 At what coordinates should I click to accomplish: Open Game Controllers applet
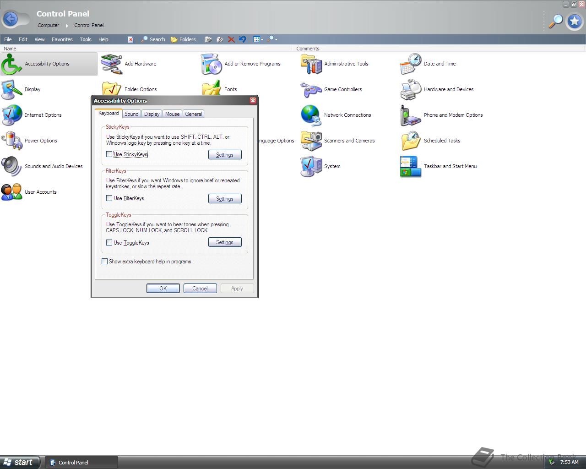point(331,89)
